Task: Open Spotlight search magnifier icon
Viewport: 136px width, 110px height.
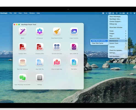Action: (x=131, y=13)
